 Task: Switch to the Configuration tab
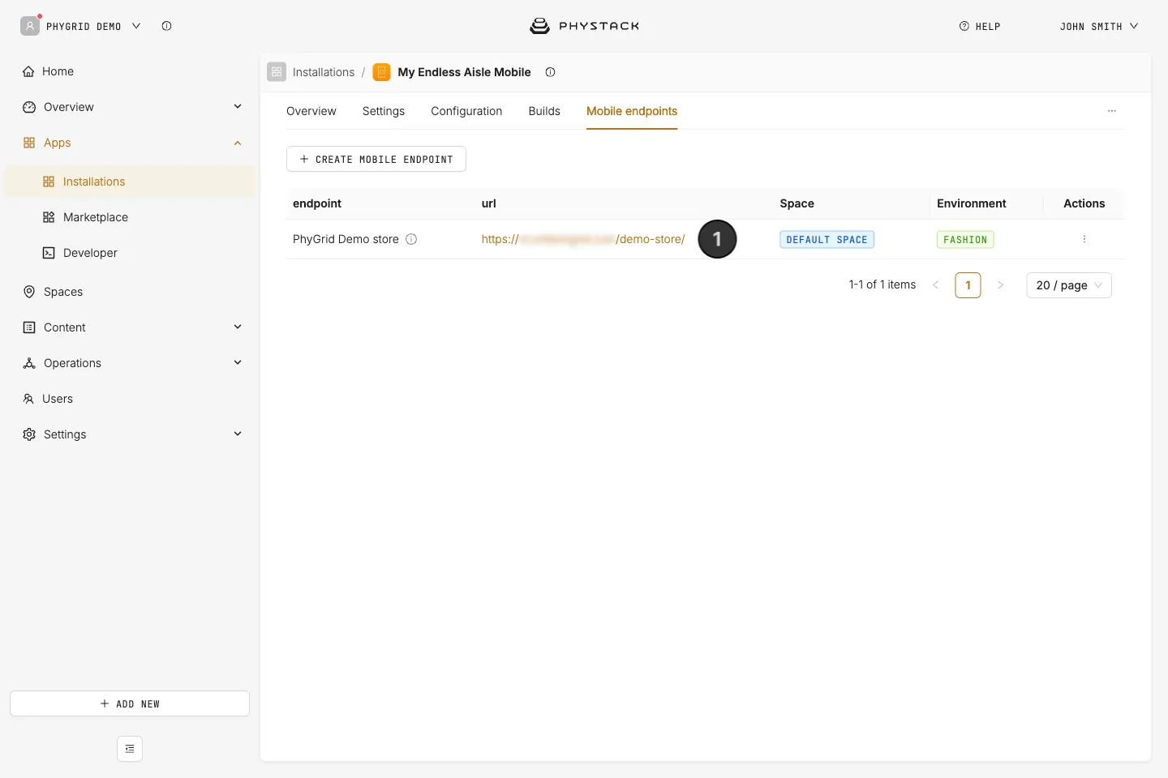(x=466, y=111)
